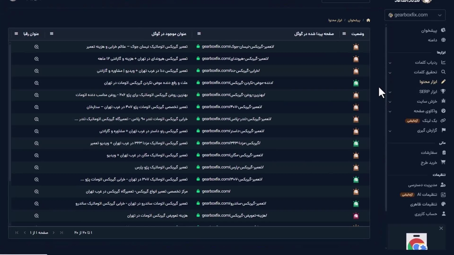This screenshot has height=255, width=454.
Task: Open خرید طرح shopping cart icon
Action: [443, 162]
